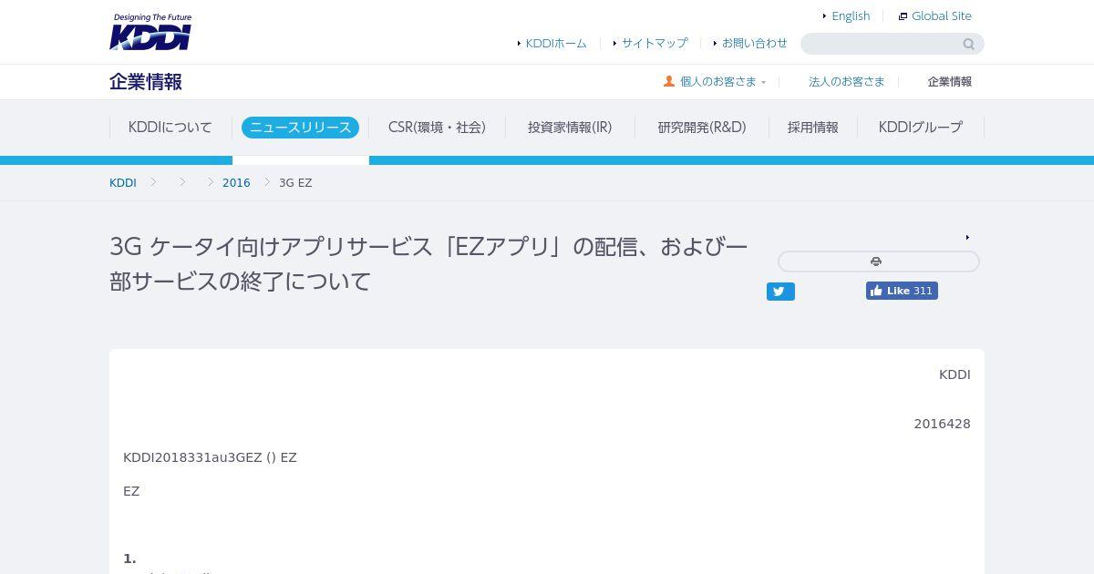Select the ニュースリリース tab
1094x574 pixels.
click(300, 128)
